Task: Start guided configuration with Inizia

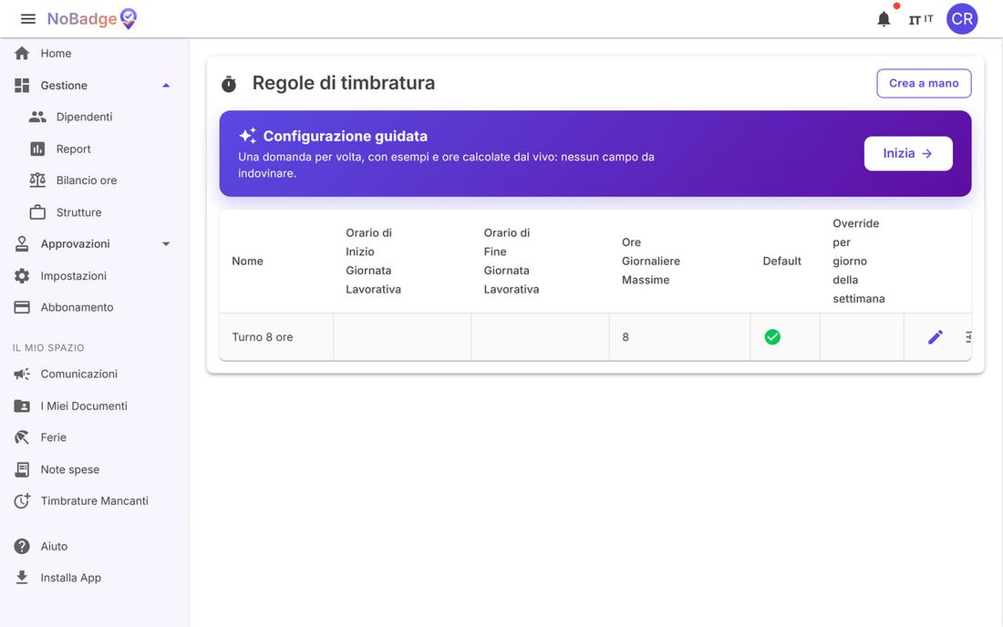Action: point(907,153)
